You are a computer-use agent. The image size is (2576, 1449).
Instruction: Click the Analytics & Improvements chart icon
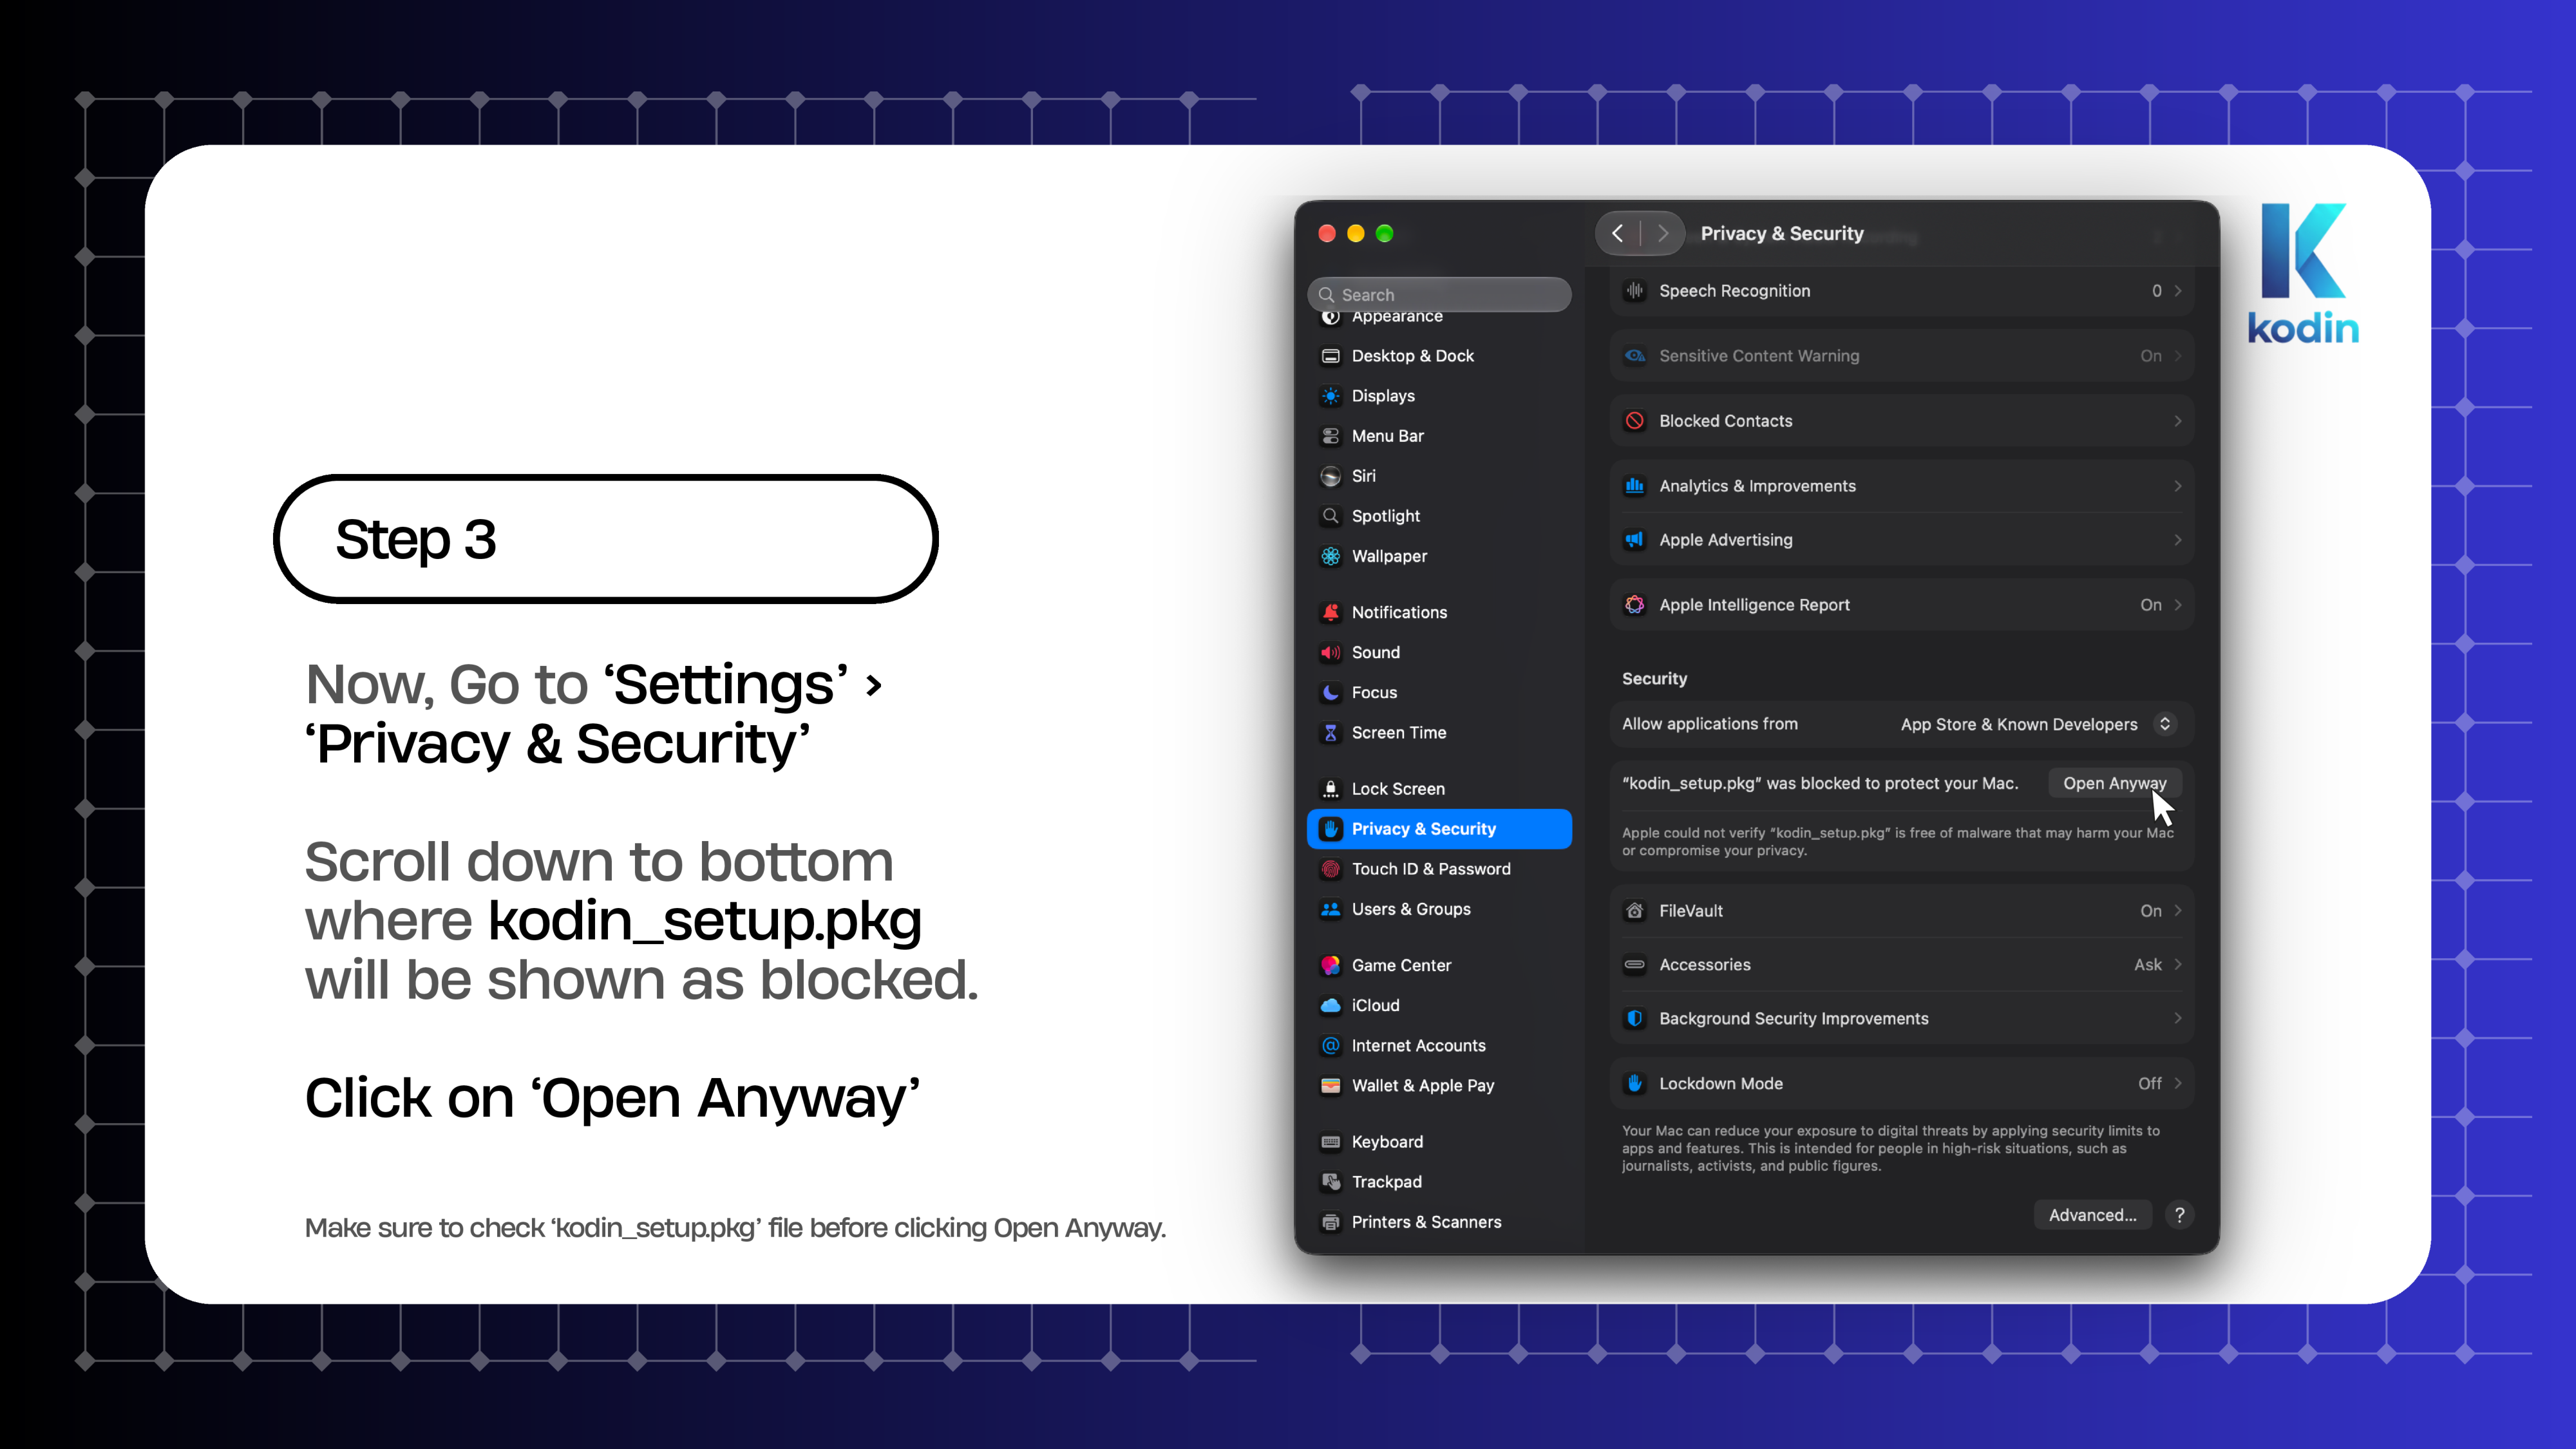click(1634, 486)
